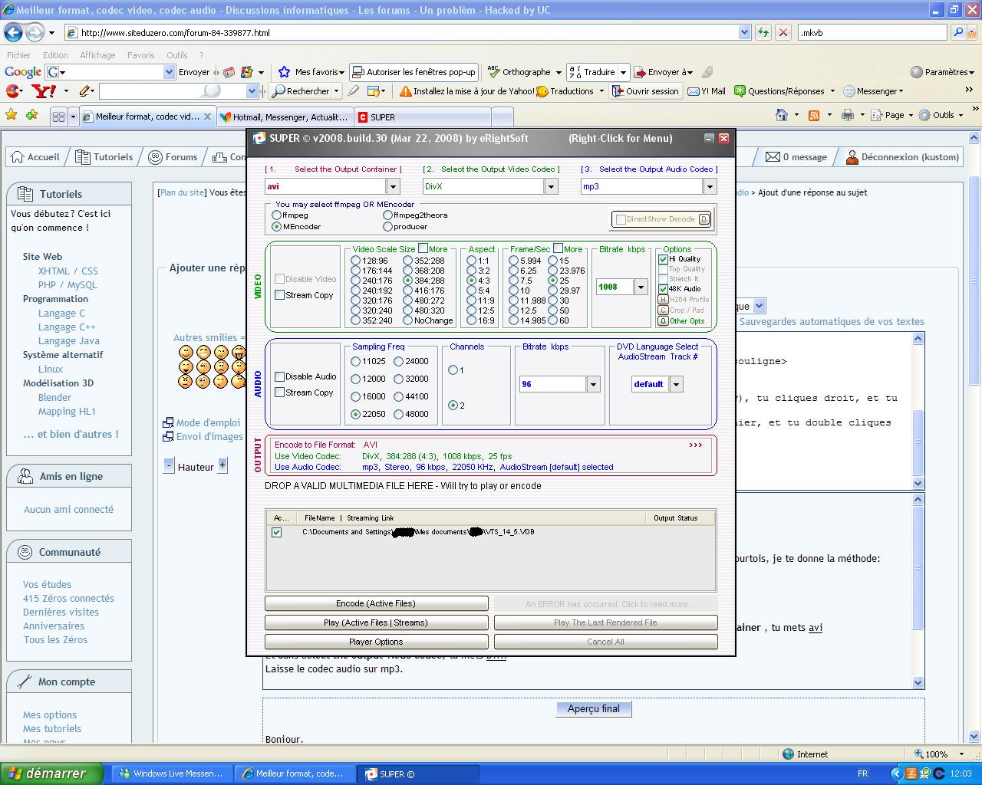Expand the audio Bitrate kbps dropdown
Image resolution: width=982 pixels, height=785 pixels.
(593, 384)
